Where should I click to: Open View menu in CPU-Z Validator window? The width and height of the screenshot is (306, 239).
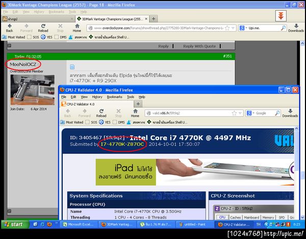(x=84, y=97)
